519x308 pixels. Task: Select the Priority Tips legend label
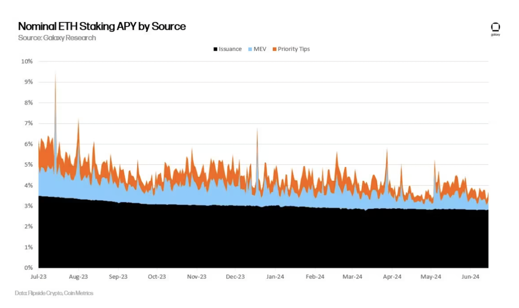tap(294, 49)
